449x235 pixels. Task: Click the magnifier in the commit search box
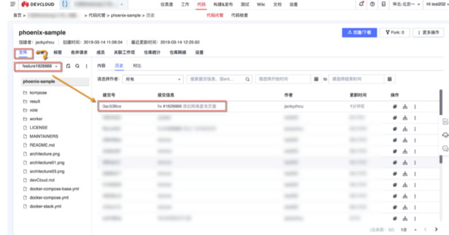click(248, 79)
